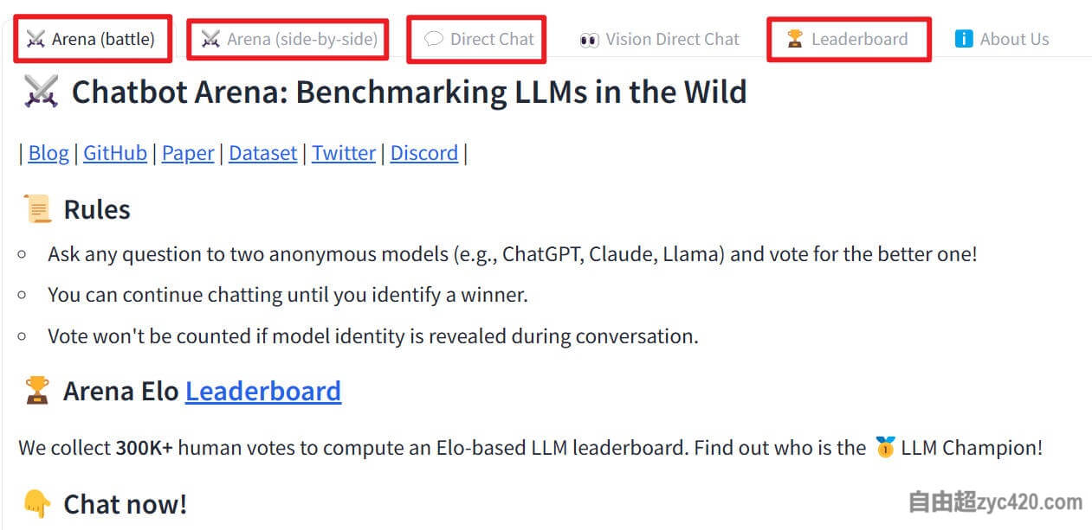1092x530 pixels.
Task: Click the eyes icon on Vision Direct Chat
Action: point(589,40)
